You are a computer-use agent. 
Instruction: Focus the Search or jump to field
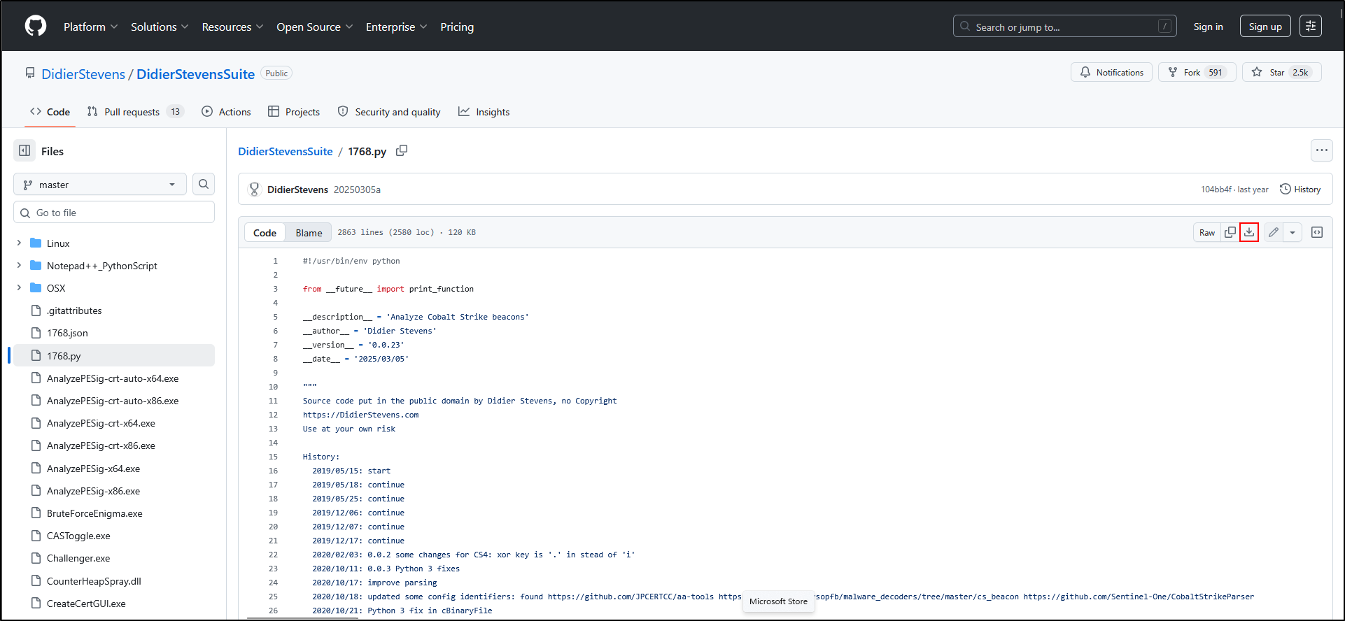[x=1064, y=27]
